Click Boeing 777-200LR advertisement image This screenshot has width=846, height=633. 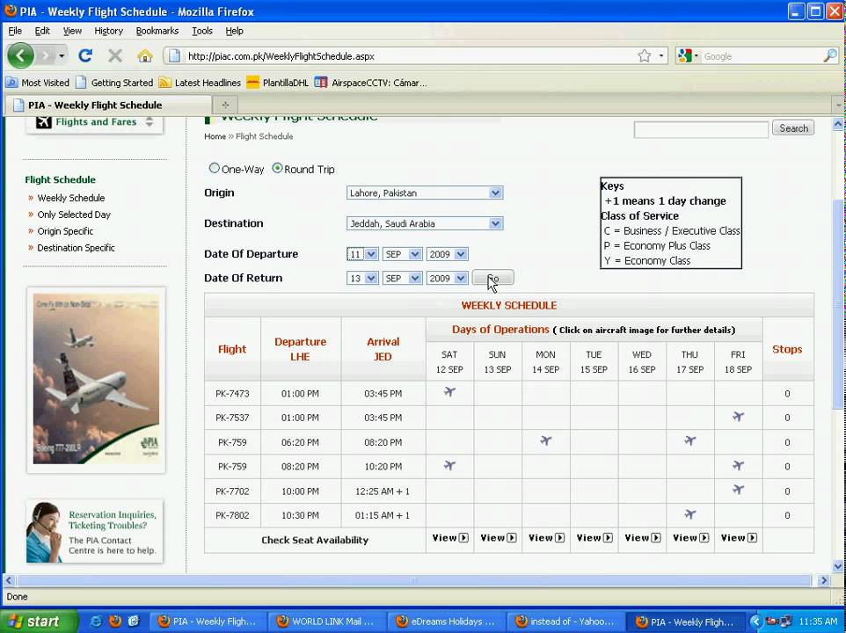(96, 379)
